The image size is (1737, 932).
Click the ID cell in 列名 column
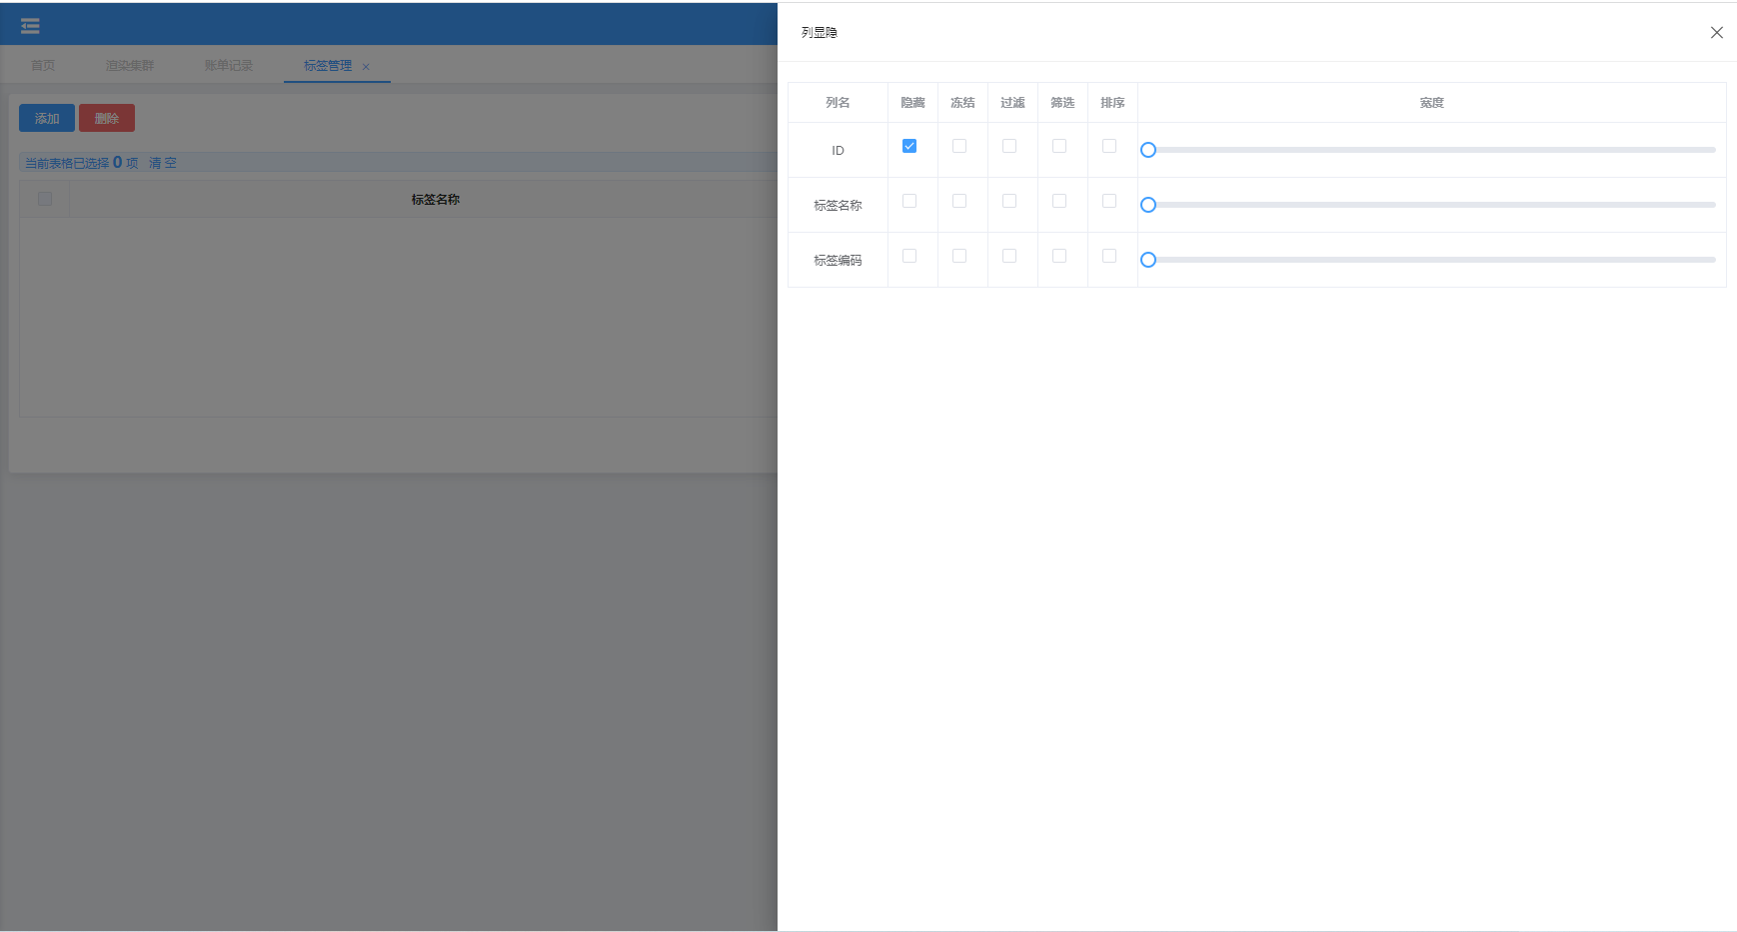coord(838,151)
